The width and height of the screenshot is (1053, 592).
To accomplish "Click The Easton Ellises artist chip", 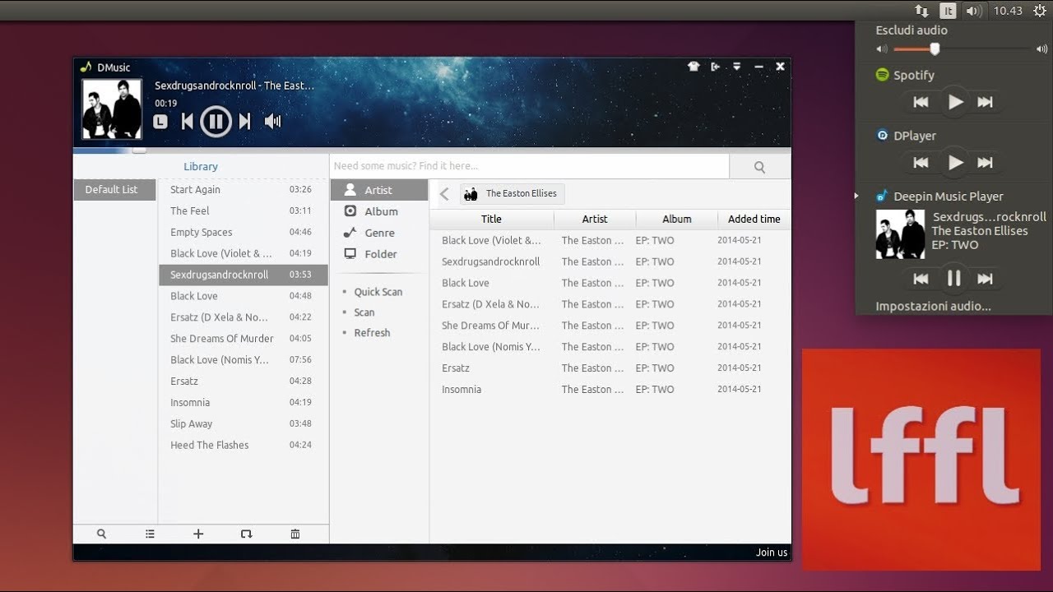I will (x=513, y=194).
